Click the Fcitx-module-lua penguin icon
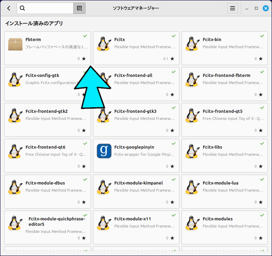The image size is (272, 256). tap(192, 187)
